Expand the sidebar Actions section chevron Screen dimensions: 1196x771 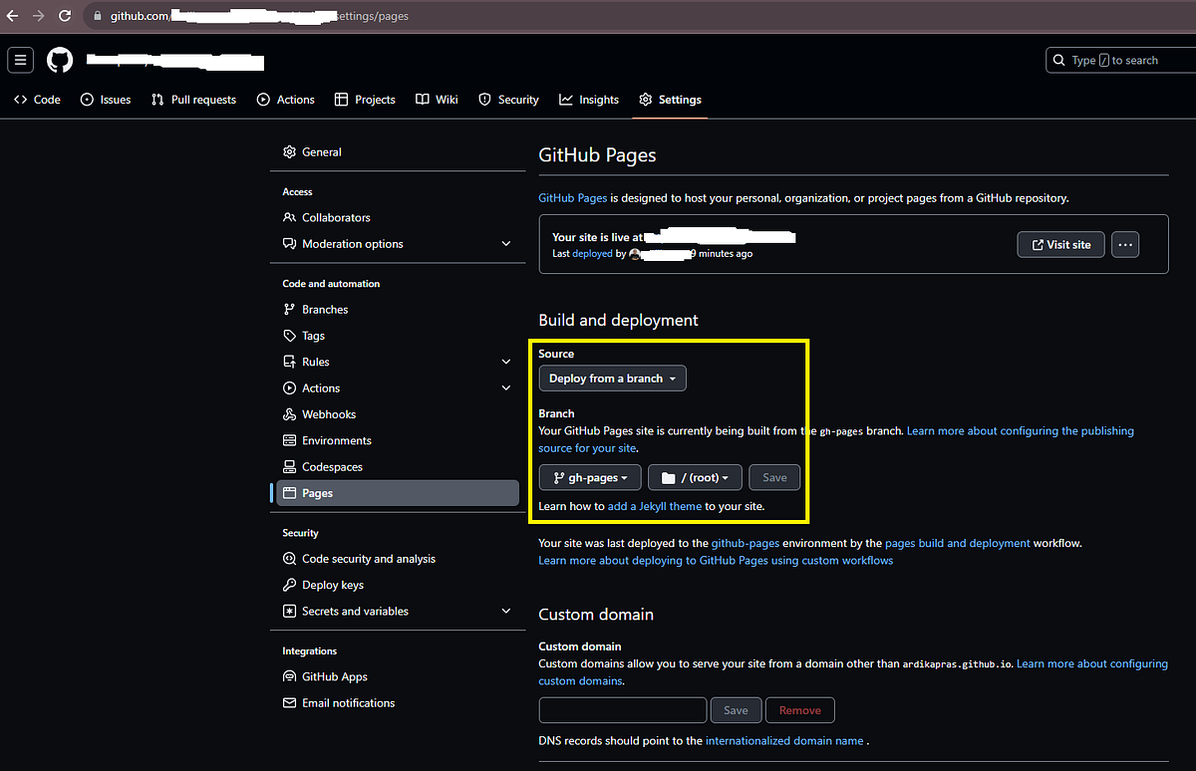506,388
